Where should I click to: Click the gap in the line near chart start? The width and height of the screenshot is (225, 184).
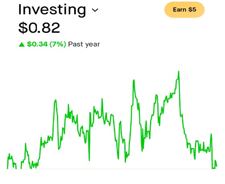coord(19,167)
